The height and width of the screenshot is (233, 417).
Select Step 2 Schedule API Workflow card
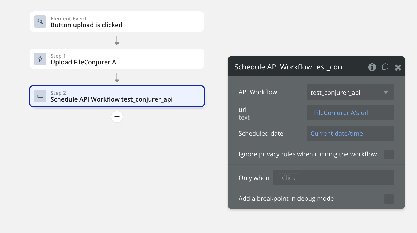point(117,96)
